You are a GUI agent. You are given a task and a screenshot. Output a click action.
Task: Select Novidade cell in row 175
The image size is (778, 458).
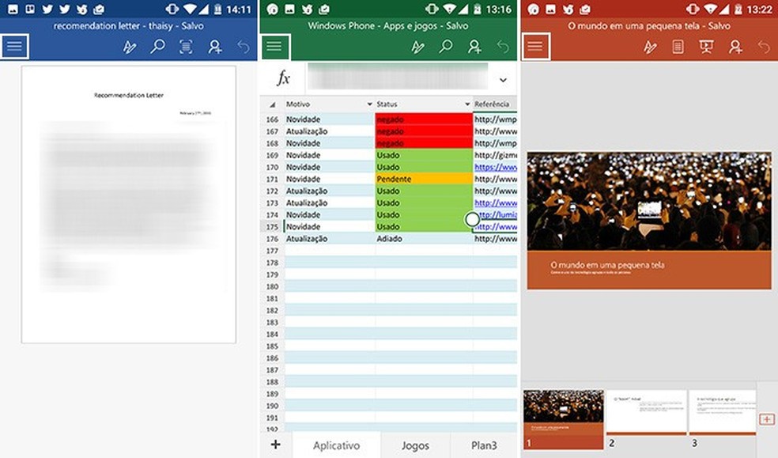point(330,227)
